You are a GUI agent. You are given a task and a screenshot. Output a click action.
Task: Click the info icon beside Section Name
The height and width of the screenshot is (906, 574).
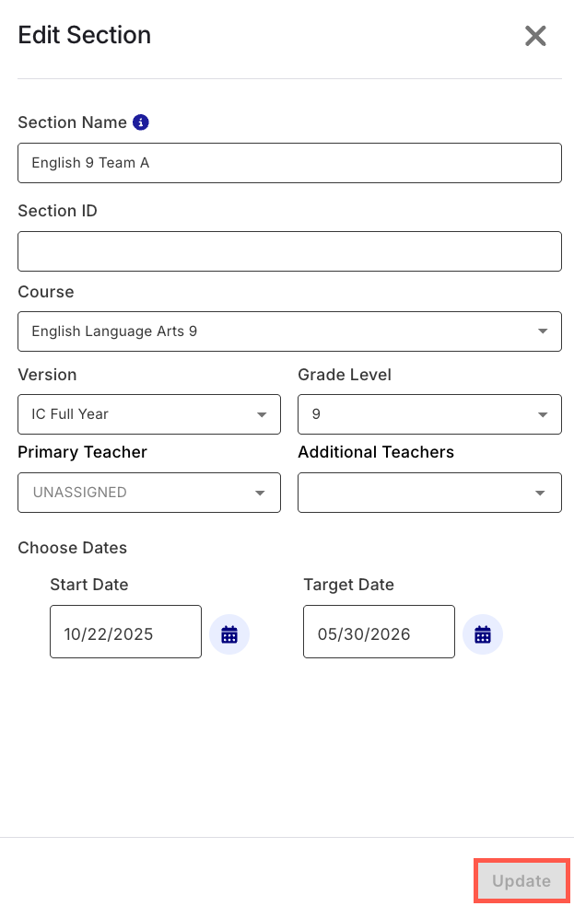(141, 122)
